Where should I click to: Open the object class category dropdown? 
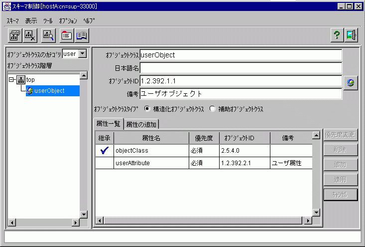pos(82,54)
